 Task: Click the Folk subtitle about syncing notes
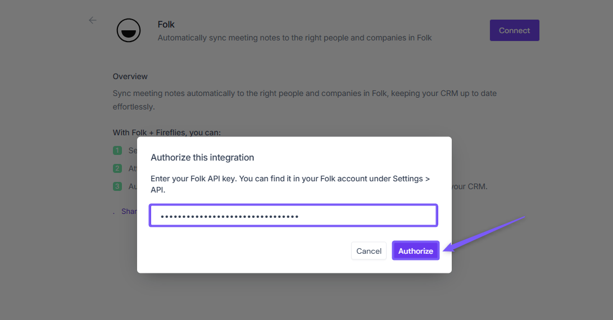294,38
